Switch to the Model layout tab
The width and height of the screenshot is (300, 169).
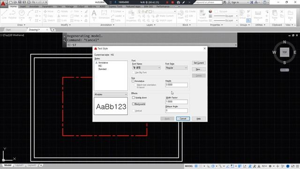coord(7,165)
